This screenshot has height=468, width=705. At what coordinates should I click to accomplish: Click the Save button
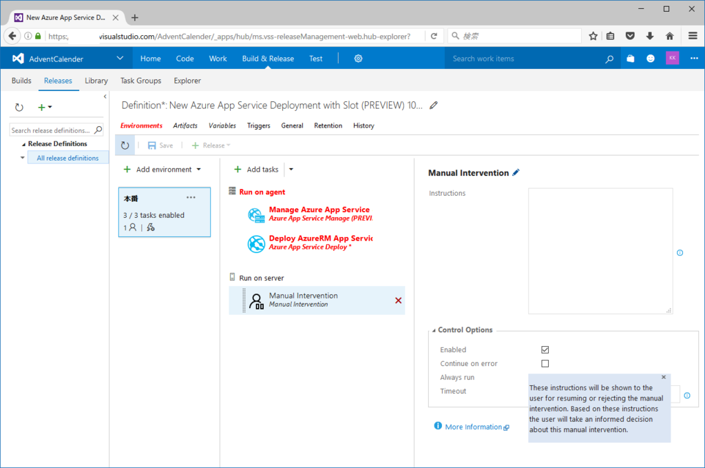[160, 145]
